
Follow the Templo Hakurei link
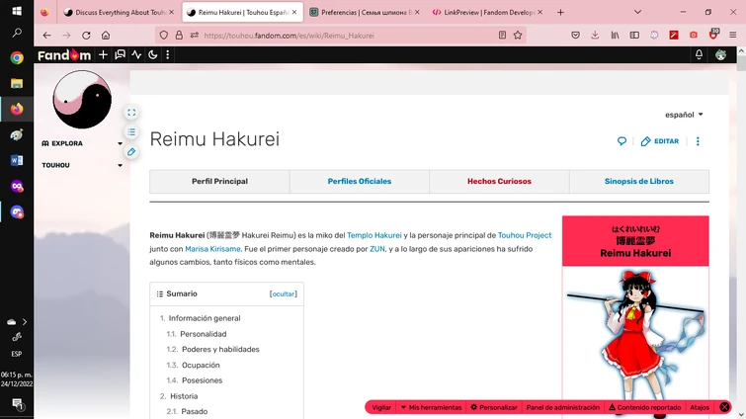[x=373, y=235]
